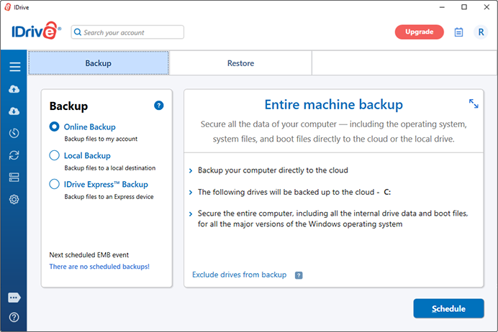
Task: Open the server backup icon in sidebar
Action: [14, 177]
